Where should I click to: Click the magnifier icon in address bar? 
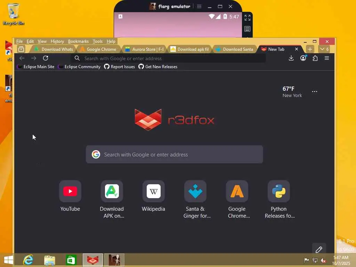click(77, 58)
